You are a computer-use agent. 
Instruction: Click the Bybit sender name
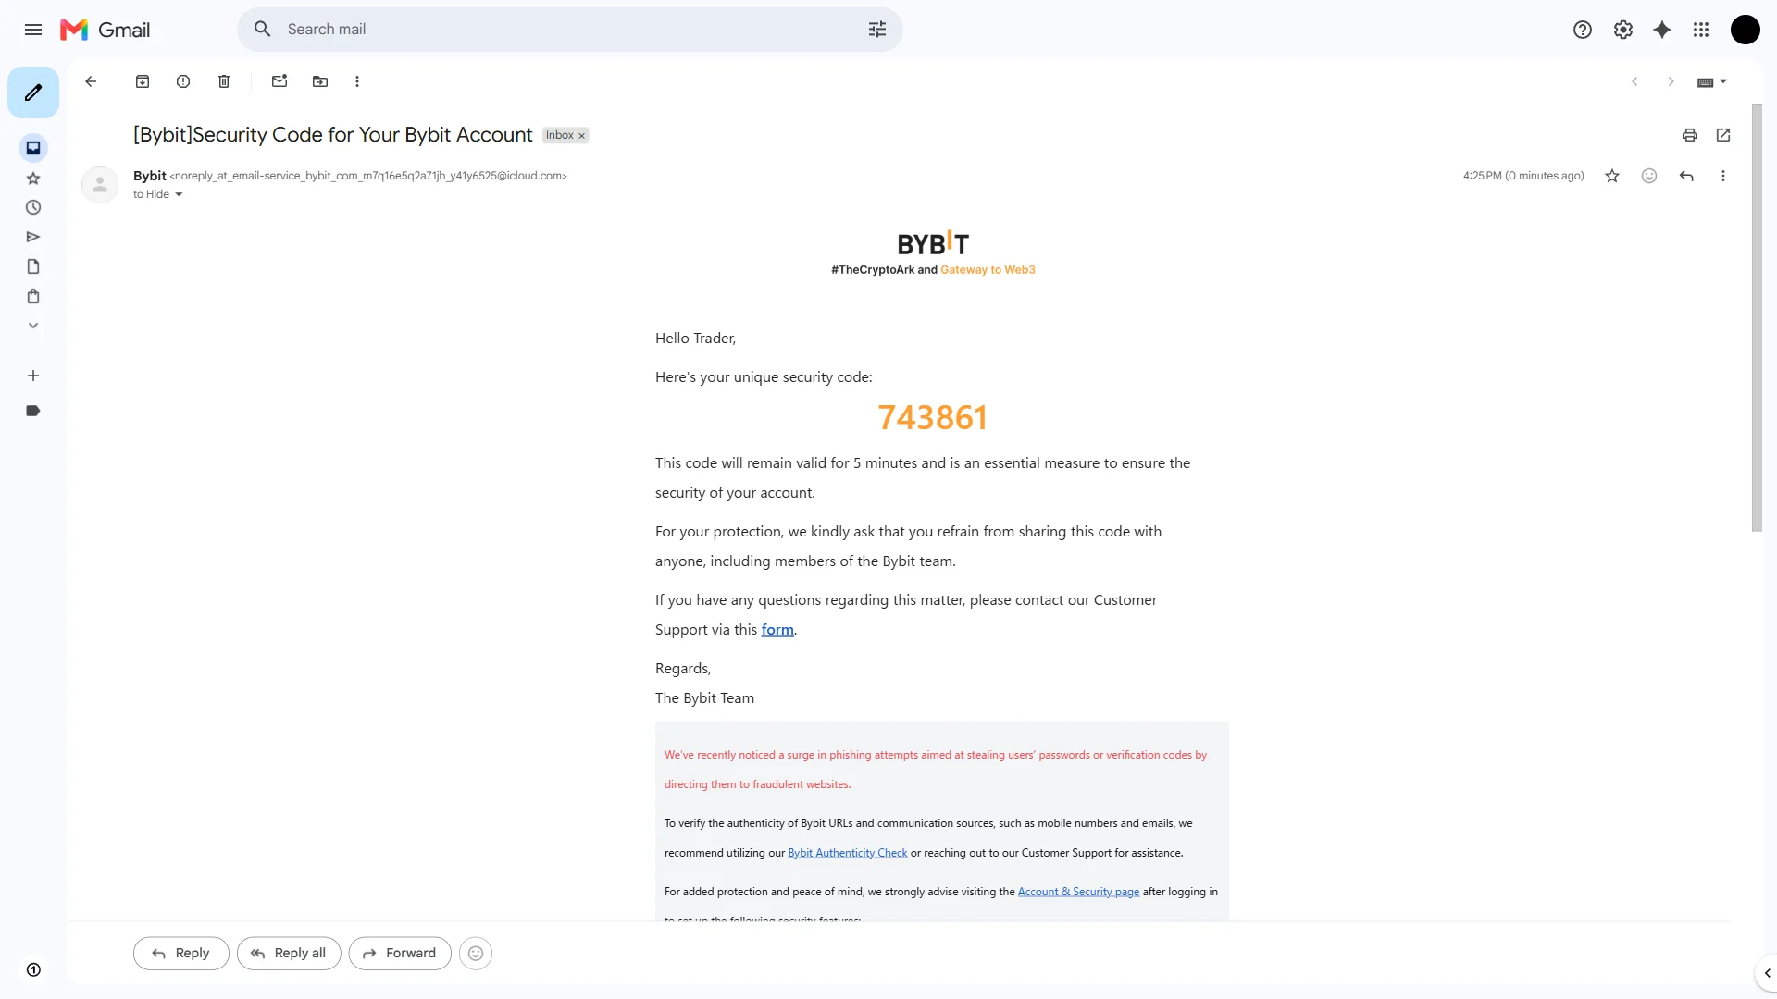150,176
